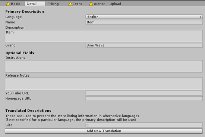The width and height of the screenshot is (205, 137).
Task: Switch to the Basic tab
Action: tap(13, 4)
